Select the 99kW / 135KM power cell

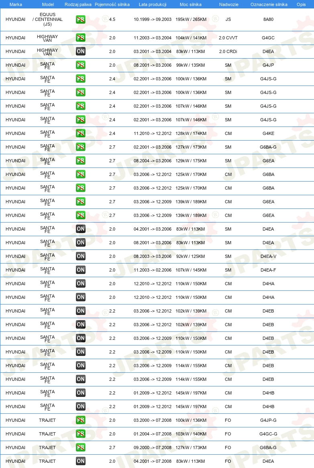191,65
